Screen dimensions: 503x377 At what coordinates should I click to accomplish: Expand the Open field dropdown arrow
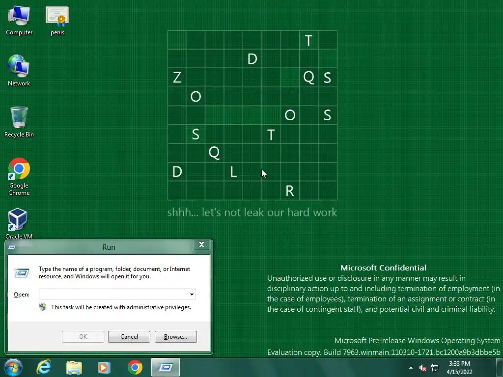[192, 295]
